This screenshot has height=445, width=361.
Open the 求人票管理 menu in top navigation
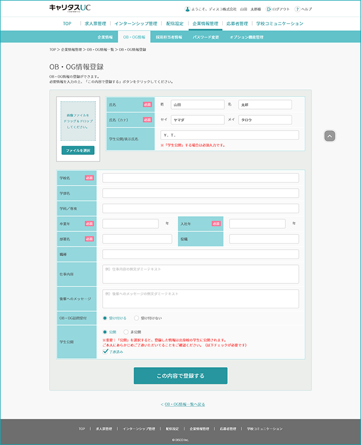point(95,24)
